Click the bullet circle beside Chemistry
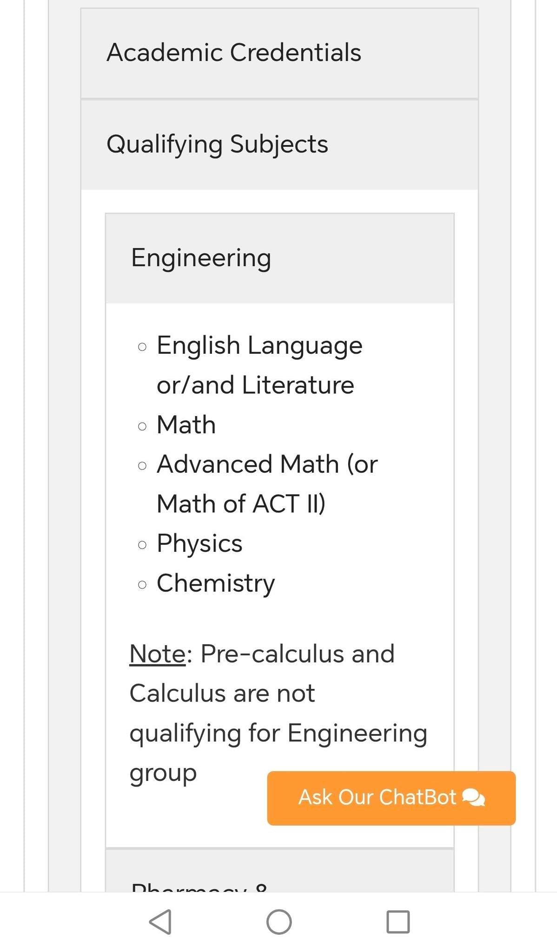This screenshot has height=952, width=557. (142, 584)
